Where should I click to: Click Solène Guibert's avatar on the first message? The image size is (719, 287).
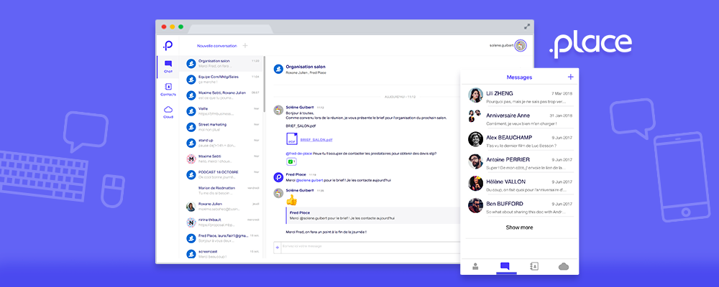click(278, 110)
